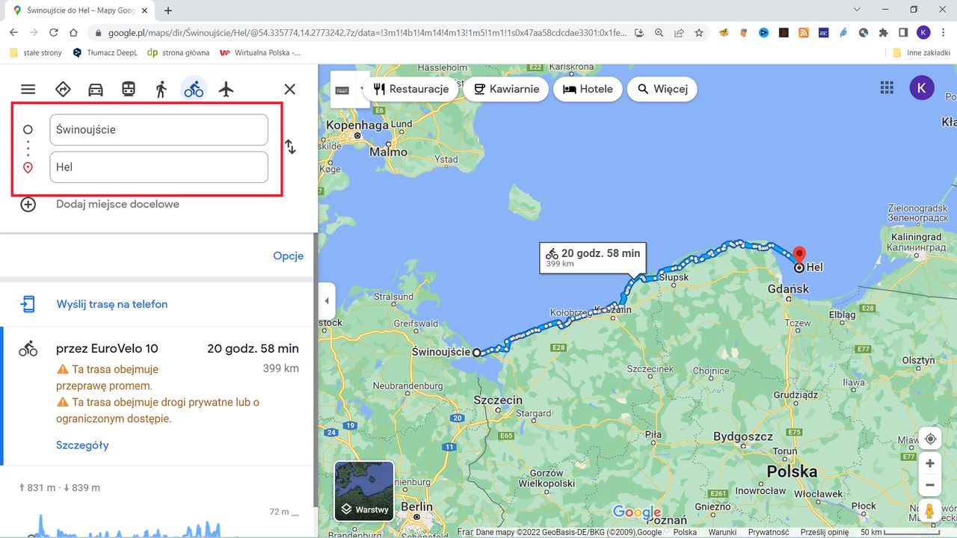Choose the public transit mode icon
Image resolution: width=957 pixels, height=538 pixels.
[x=128, y=87]
